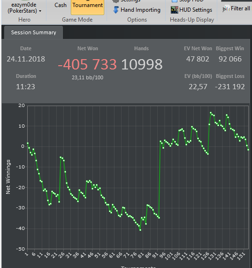
Task: Click the Hands count 10998
Action: 142,64
